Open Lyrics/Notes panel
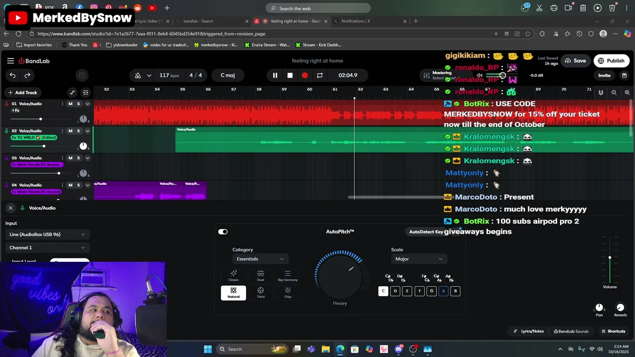635x357 pixels. click(x=528, y=331)
